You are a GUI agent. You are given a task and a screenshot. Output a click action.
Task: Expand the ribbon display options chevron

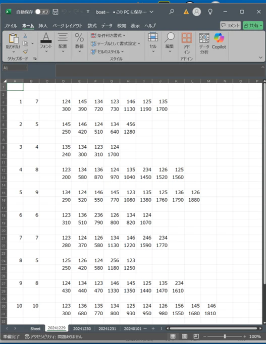(x=260, y=58)
